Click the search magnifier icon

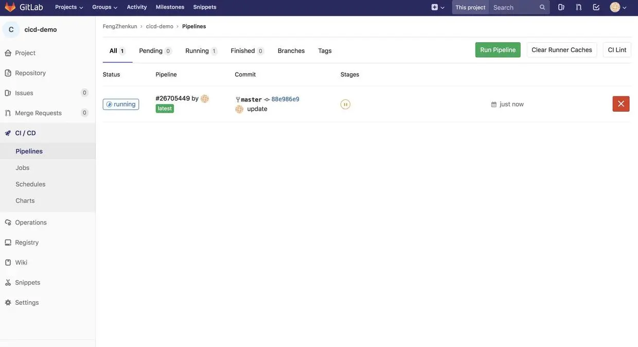click(542, 7)
